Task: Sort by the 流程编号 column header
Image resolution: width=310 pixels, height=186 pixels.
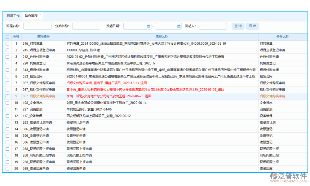Action: pyautogui.click(x=43, y=37)
